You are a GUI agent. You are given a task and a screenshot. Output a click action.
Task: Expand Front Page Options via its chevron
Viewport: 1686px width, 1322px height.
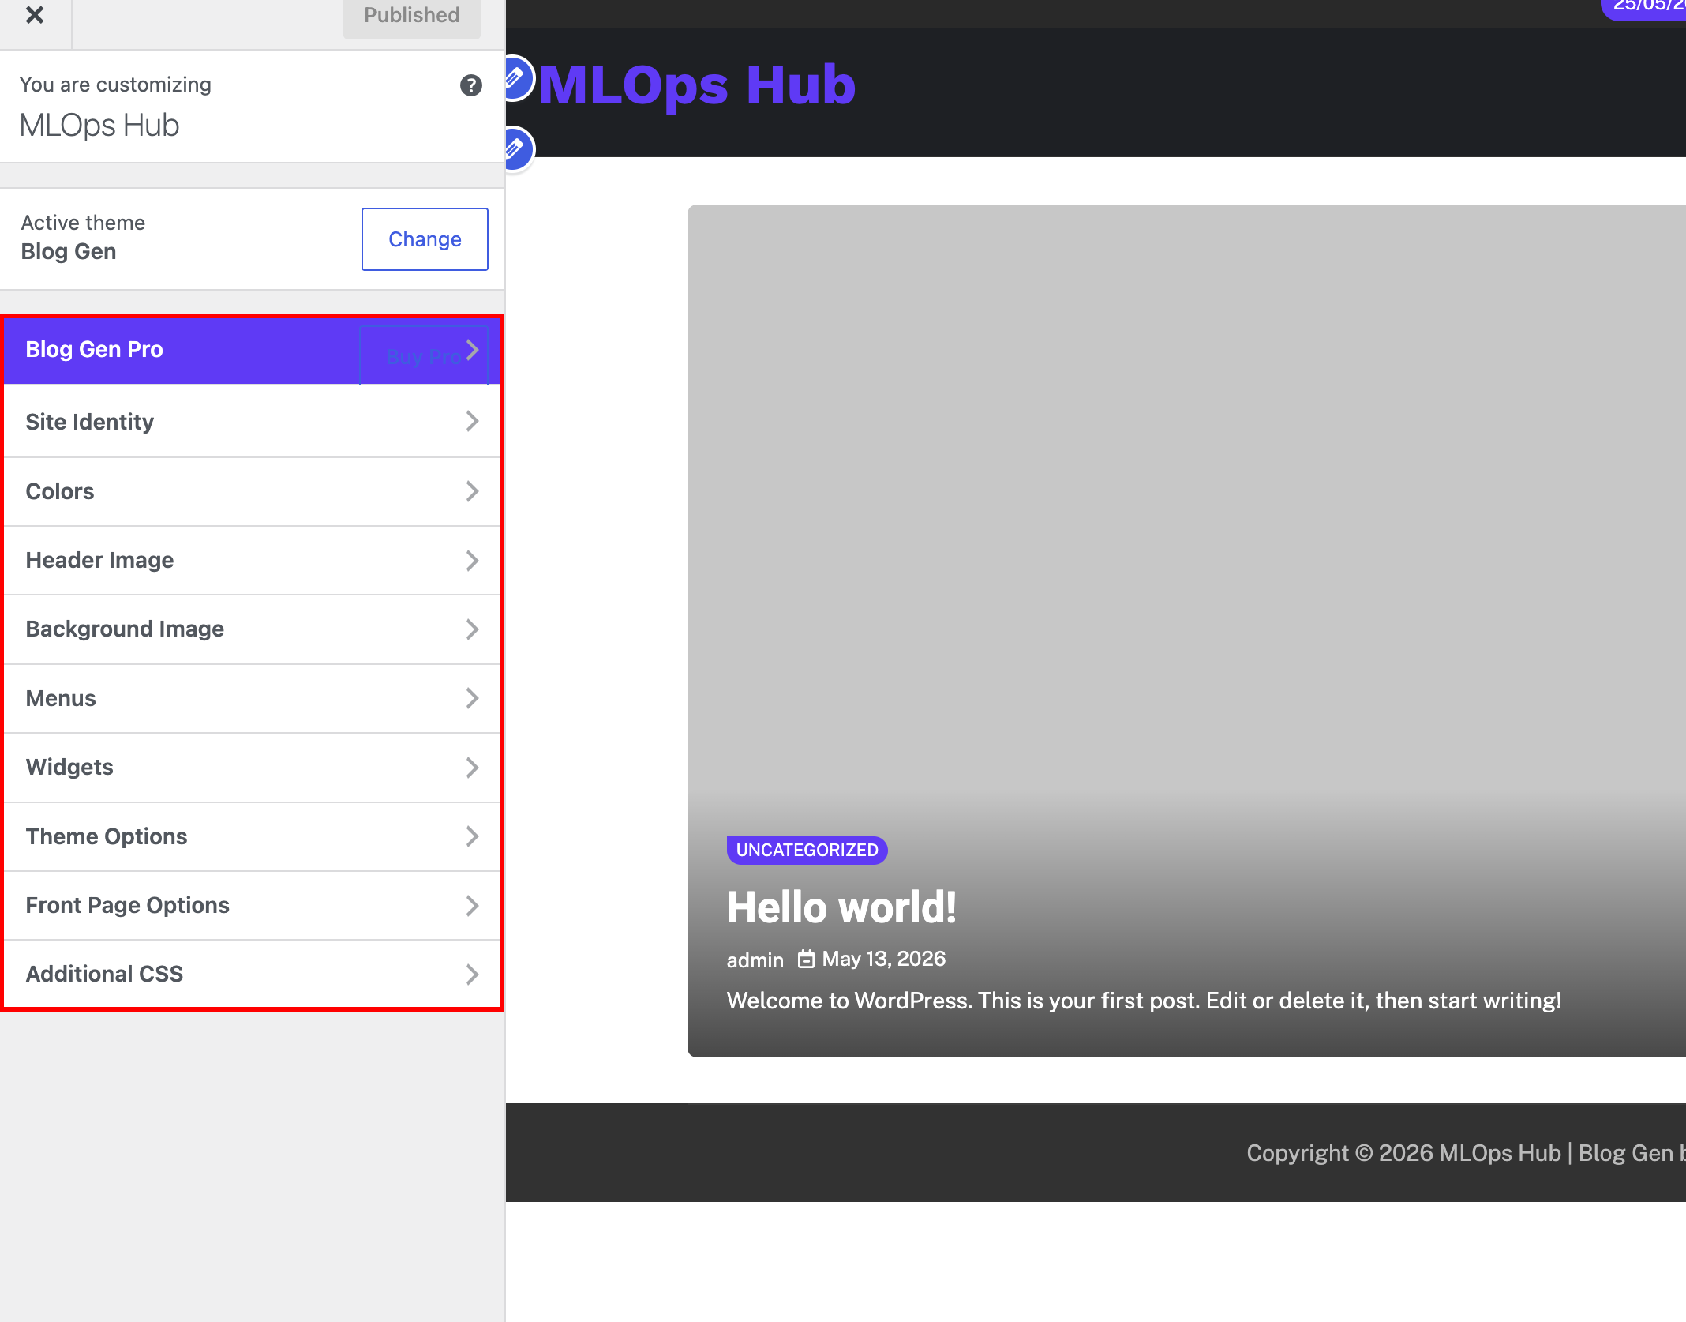472,906
